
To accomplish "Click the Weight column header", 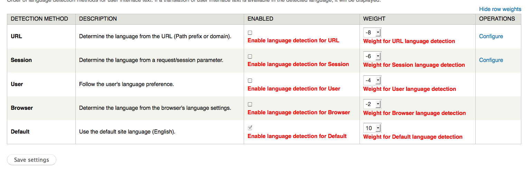I will click(x=374, y=19).
